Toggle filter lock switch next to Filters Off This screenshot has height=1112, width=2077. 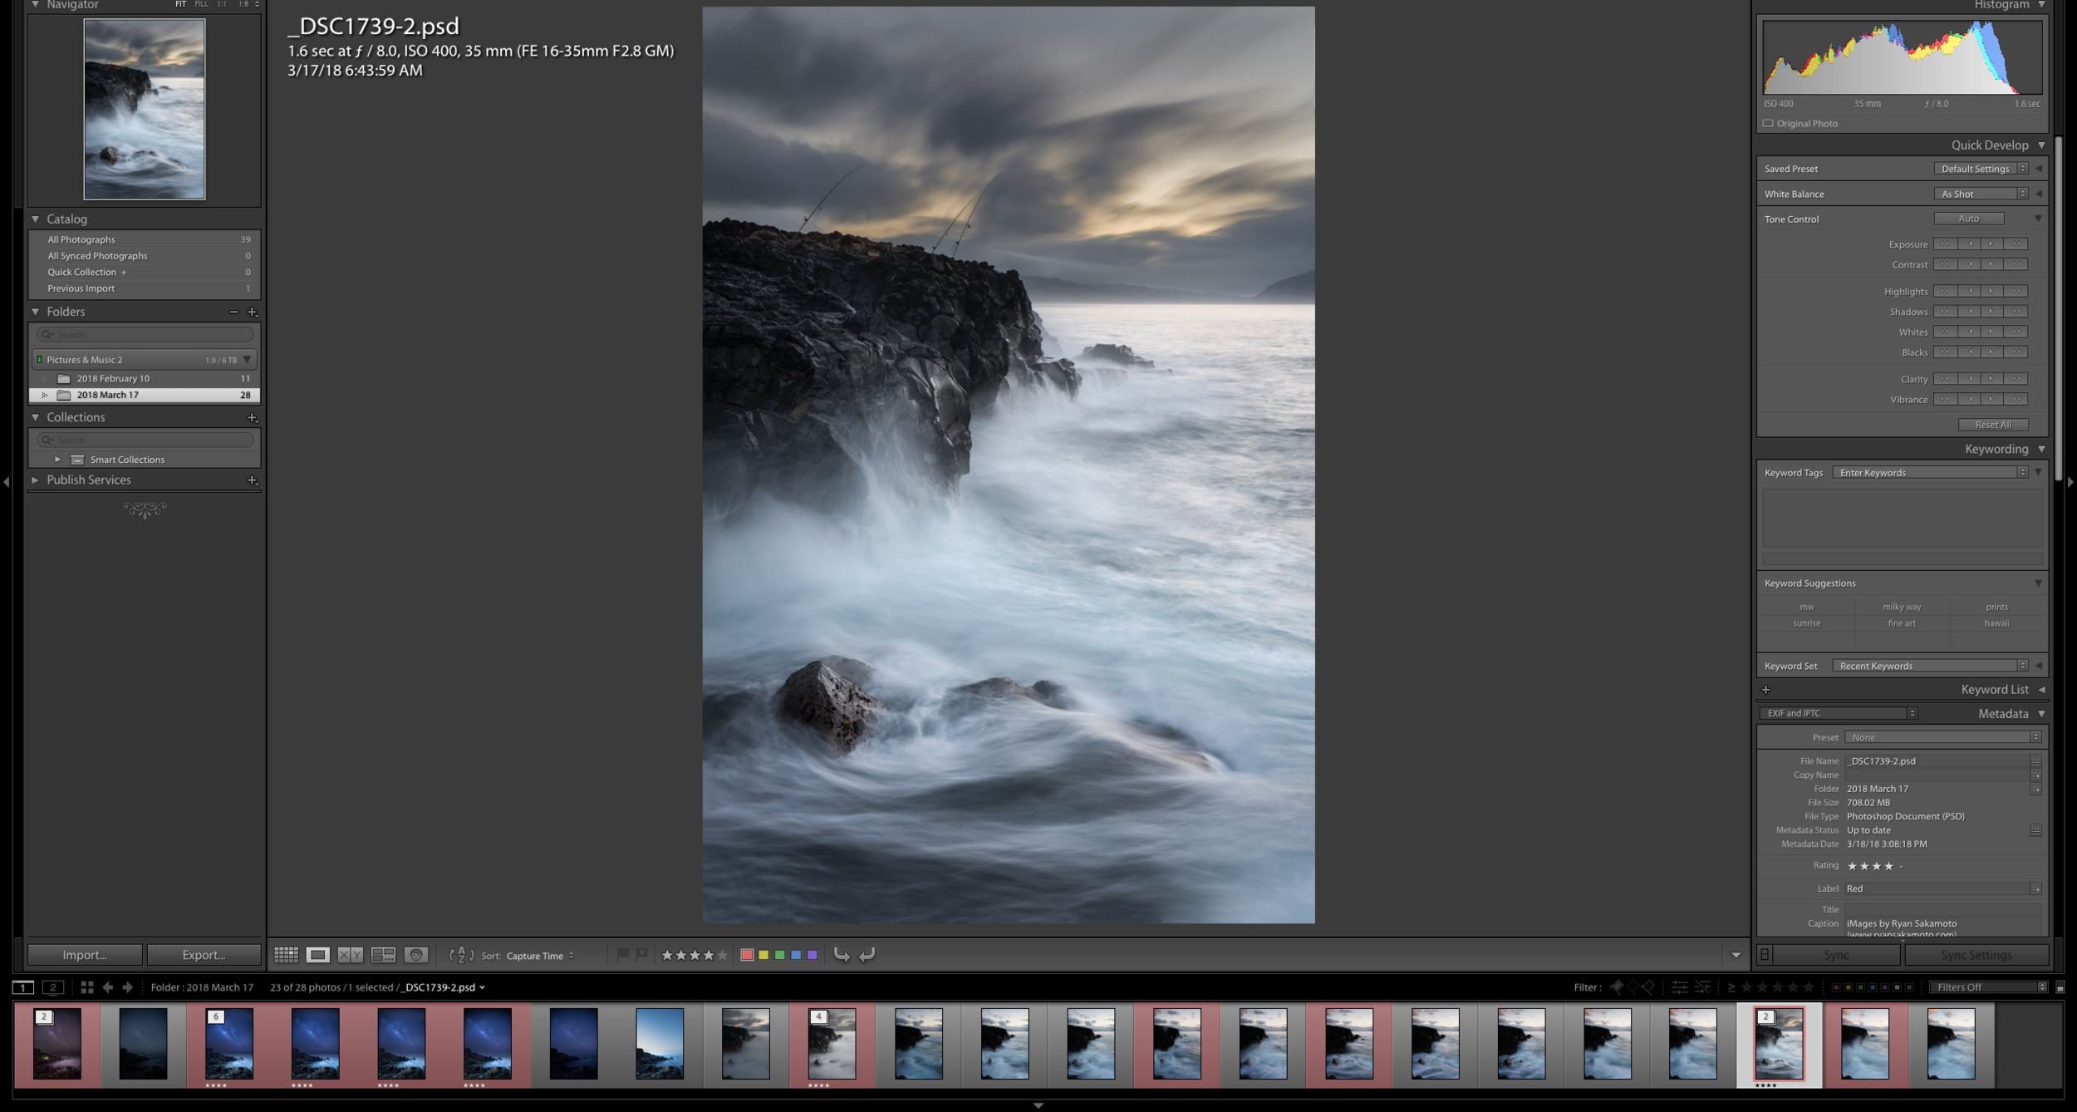(2060, 987)
